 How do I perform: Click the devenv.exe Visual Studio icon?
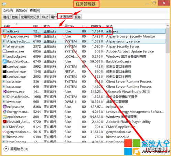click(x=4, y=91)
